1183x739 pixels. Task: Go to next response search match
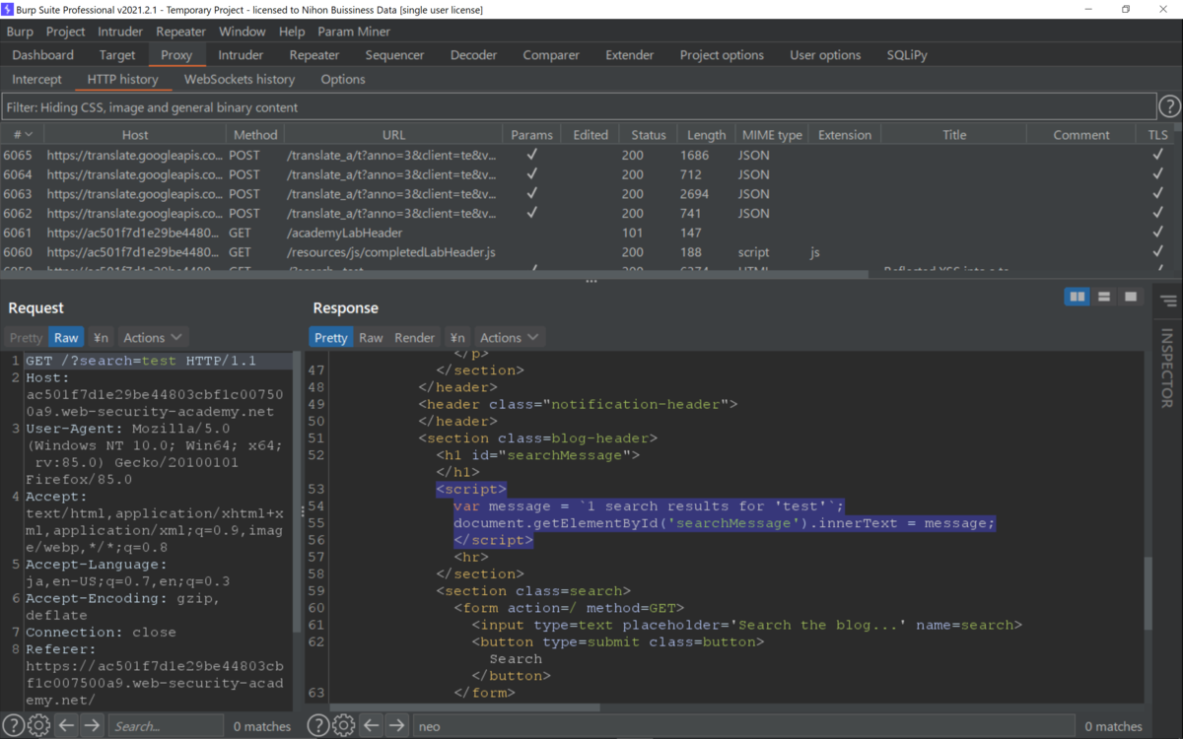[396, 726]
